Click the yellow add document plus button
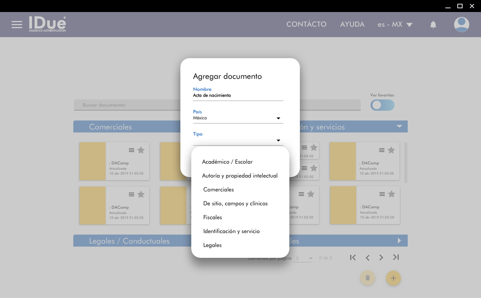 [393, 278]
